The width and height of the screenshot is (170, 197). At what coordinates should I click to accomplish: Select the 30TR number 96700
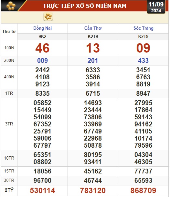click(x=42, y=181)
